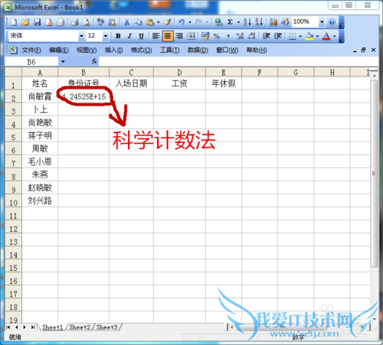Click the insert function fx button
The width and height of the screenshot is (383, 345).
(94, 61)
